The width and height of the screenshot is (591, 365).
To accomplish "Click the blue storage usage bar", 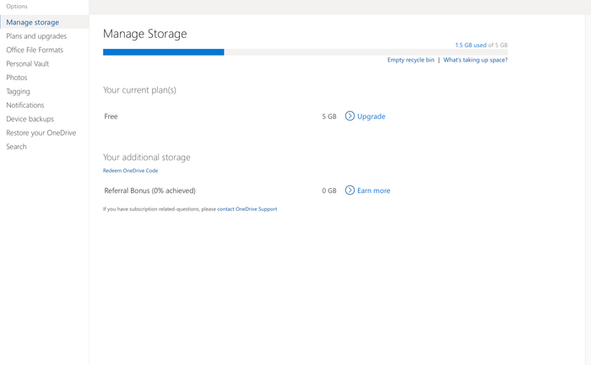I will coord(164,52).
